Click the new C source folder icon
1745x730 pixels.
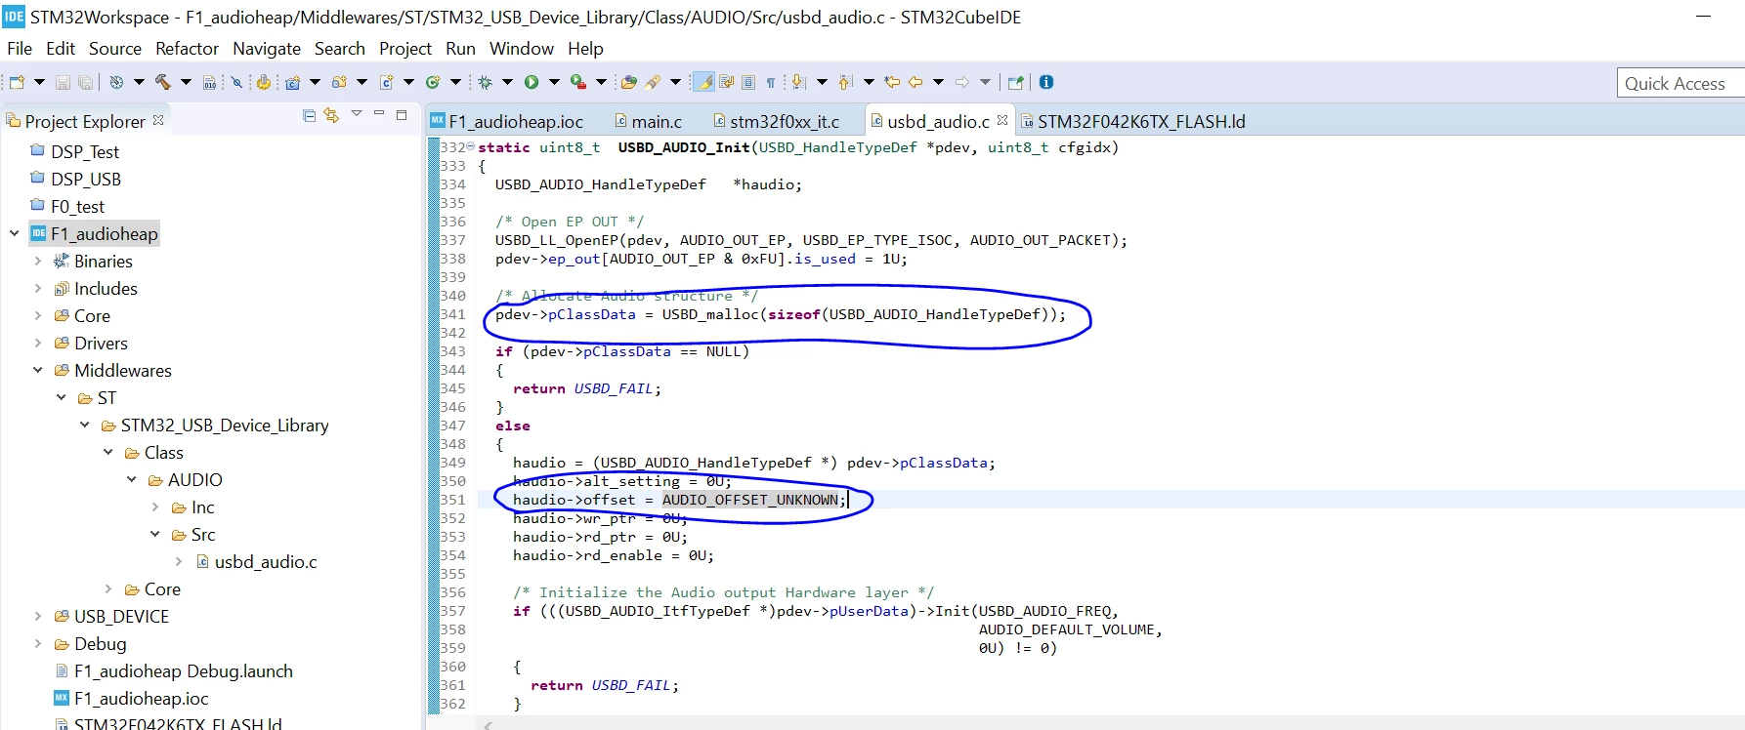[x=339, y=83]
